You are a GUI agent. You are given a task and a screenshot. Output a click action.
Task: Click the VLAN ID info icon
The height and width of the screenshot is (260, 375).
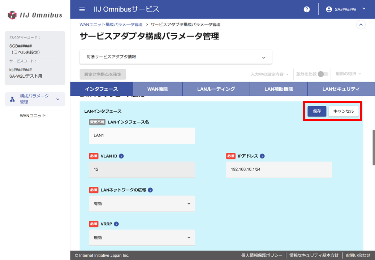coord(121,156)
